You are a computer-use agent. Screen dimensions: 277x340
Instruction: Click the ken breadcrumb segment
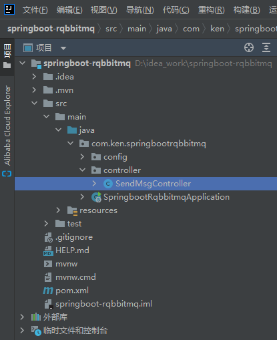pyautogui.click(x=217, y=29)
